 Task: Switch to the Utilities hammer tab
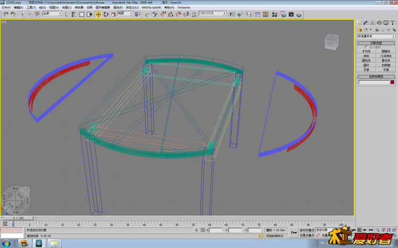click(x=393, y=23)
